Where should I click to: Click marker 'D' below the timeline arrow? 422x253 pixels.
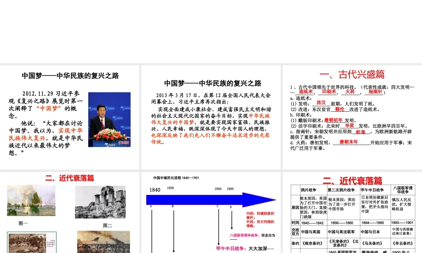tap(231, 207)
